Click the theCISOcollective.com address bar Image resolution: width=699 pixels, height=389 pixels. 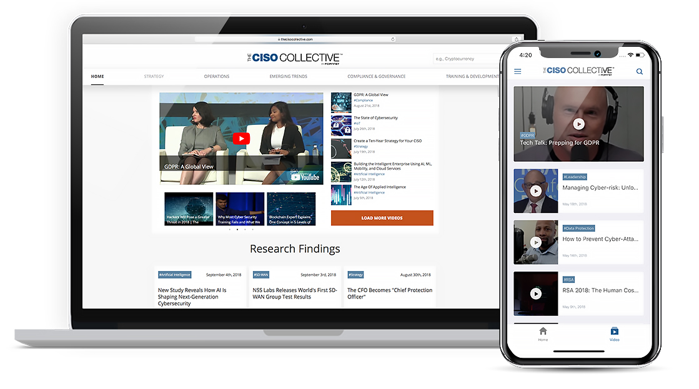295,39
